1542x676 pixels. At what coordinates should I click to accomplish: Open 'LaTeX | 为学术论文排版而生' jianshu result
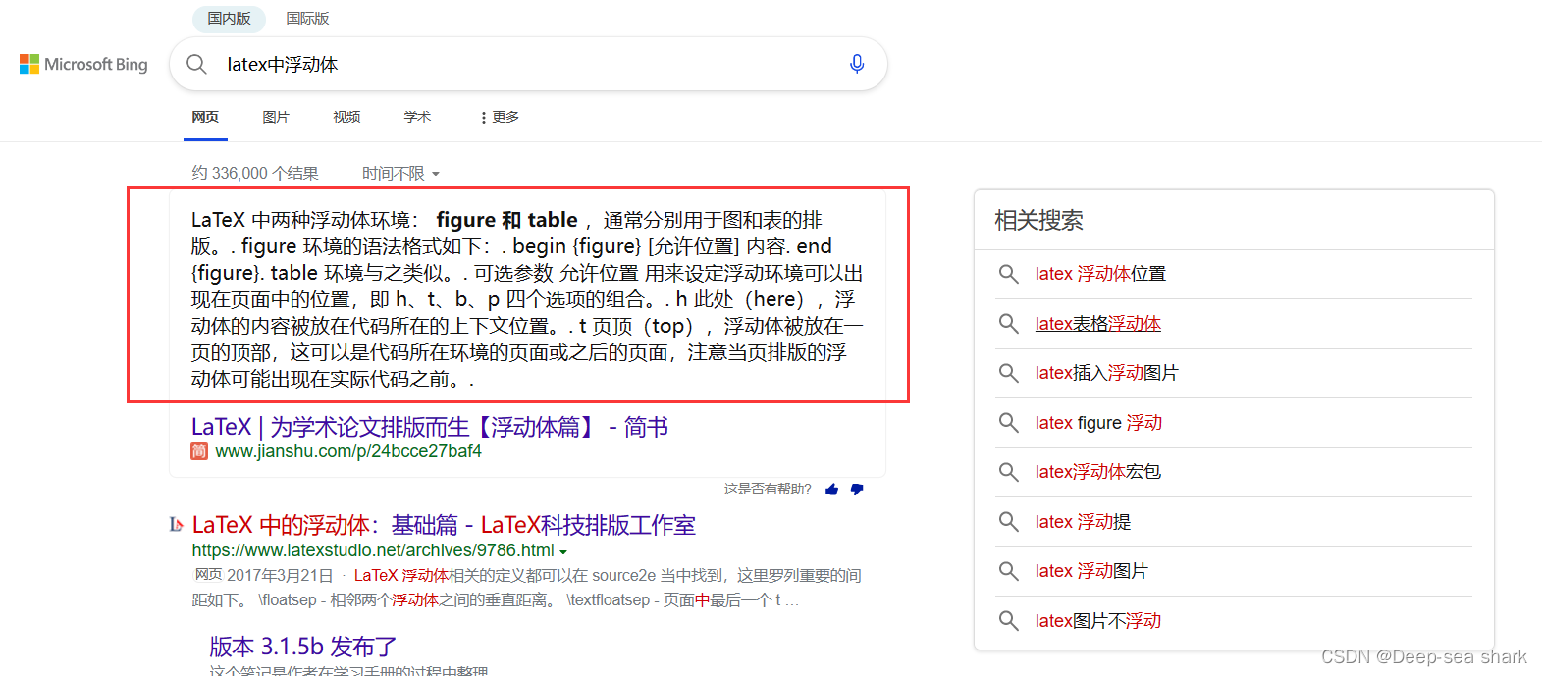430,427
